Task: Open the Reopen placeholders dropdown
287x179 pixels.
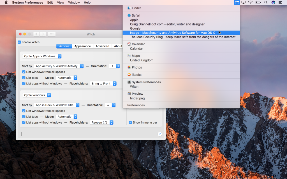Action: click(x=101, y=123)
